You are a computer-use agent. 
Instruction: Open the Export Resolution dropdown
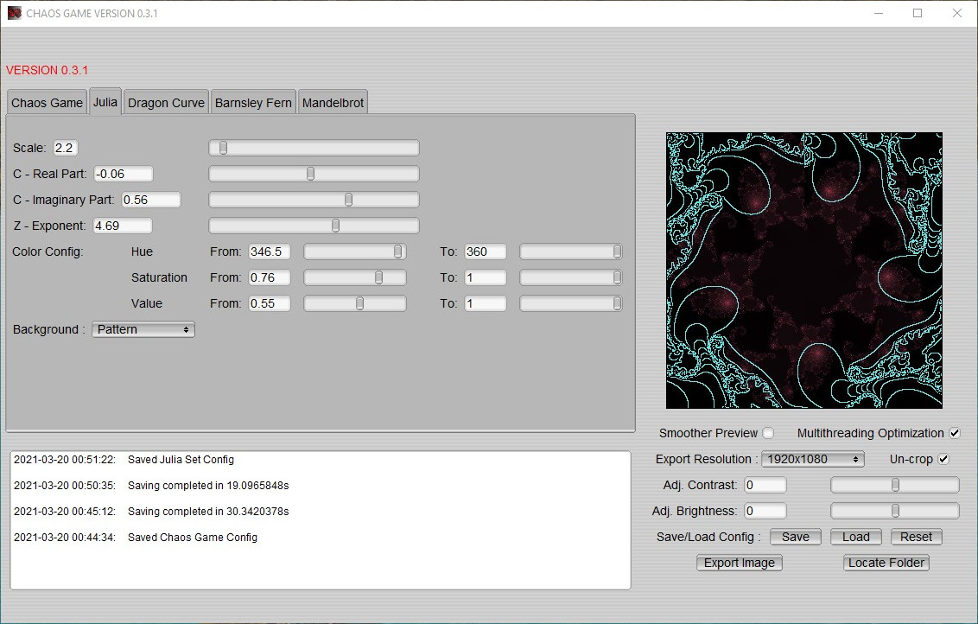[812, 459]
